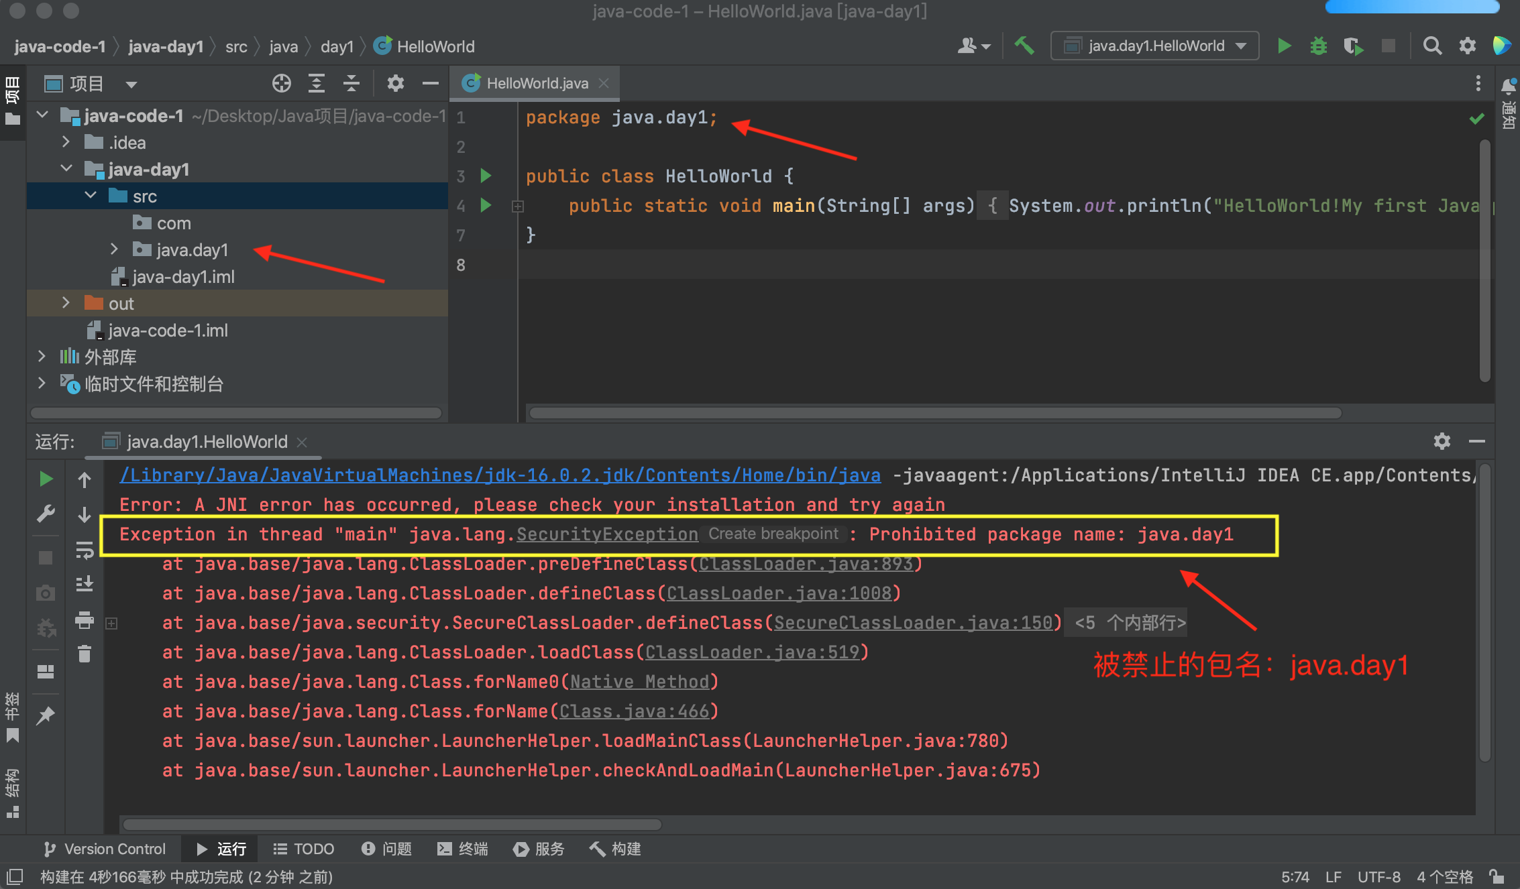Select opened file locate icon in project panel

282,83
